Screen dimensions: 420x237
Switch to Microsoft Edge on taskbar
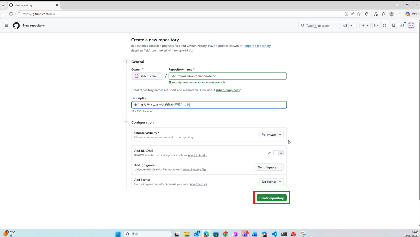[206, 234]
